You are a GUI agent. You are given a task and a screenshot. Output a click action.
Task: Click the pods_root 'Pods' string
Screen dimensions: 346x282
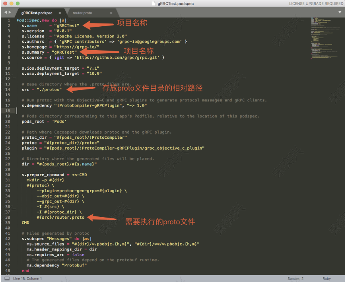coord(59,121)
